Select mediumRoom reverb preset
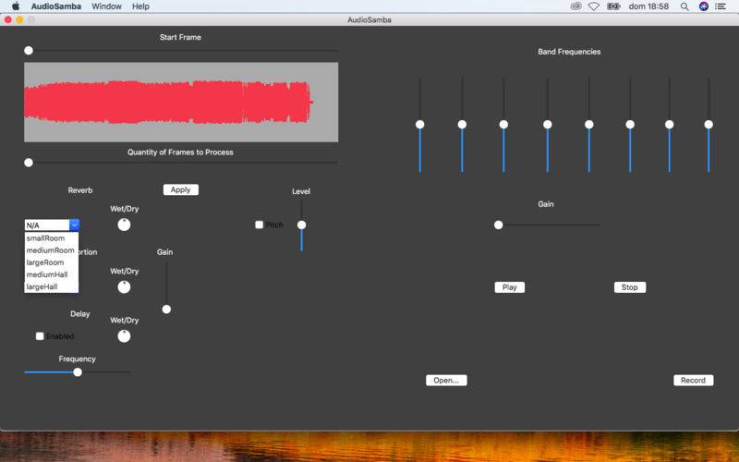Image resolution: width=739 pixels, height=462 pixels. [52, 250]
